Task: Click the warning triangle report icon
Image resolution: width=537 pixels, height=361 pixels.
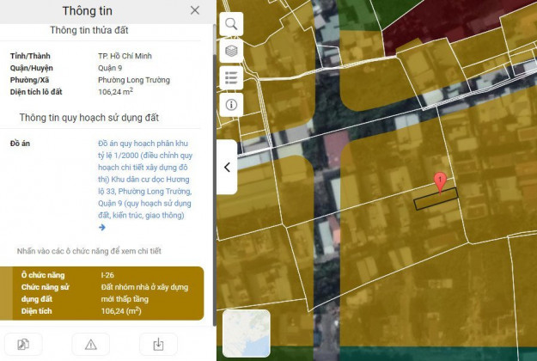Action: (90, 344)
